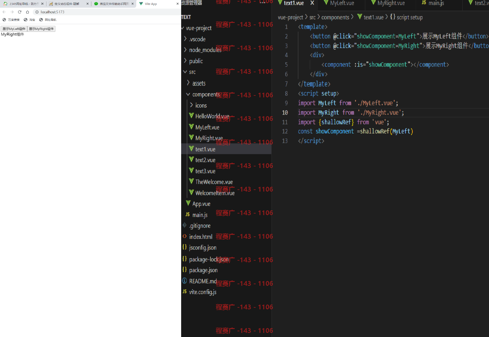The width and height of the screenshot is (489, 337).
Task: Open the 百度搜索 bookmark
Action: point(11,20)
